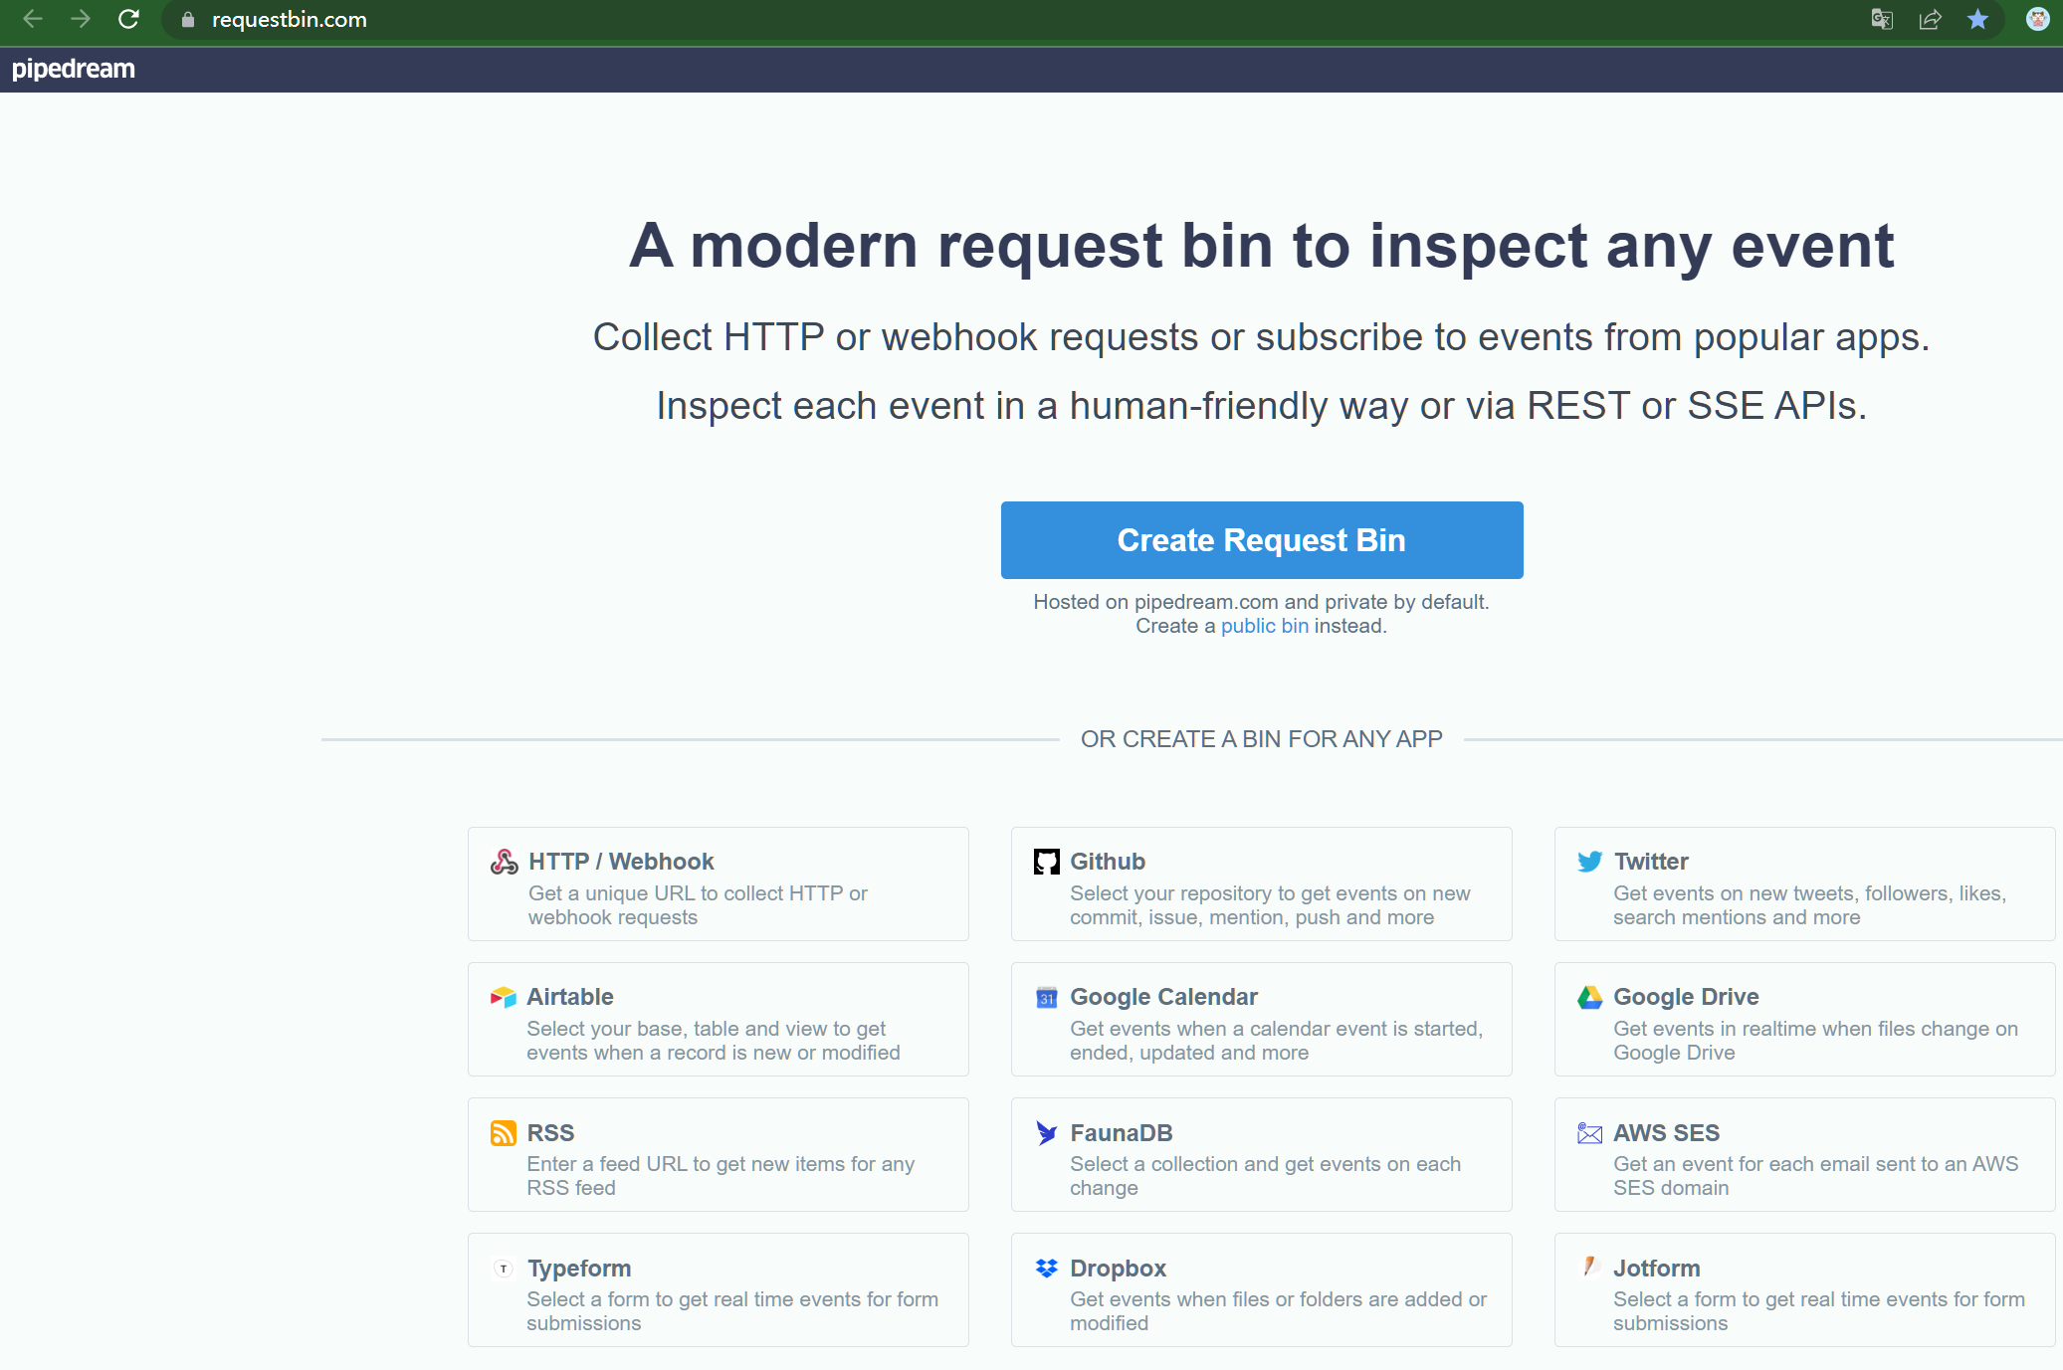Click the Jotform pencil icon
2063x1370 pixels.
[1589, 1267]
